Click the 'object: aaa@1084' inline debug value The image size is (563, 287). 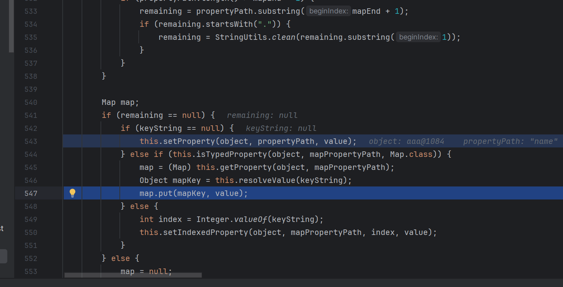click(x=407, y=141)
